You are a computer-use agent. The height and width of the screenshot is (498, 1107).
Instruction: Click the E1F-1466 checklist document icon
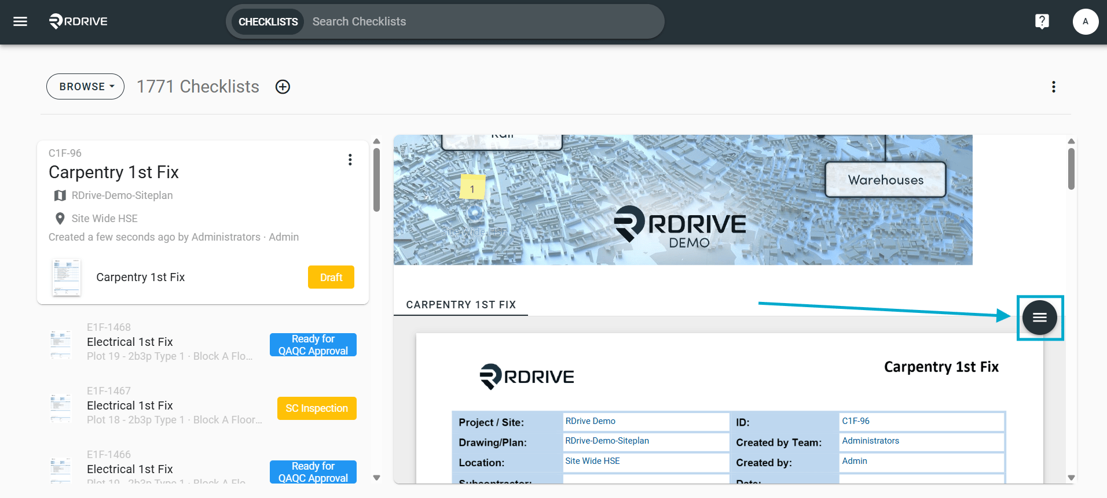(x=61, y=470)
